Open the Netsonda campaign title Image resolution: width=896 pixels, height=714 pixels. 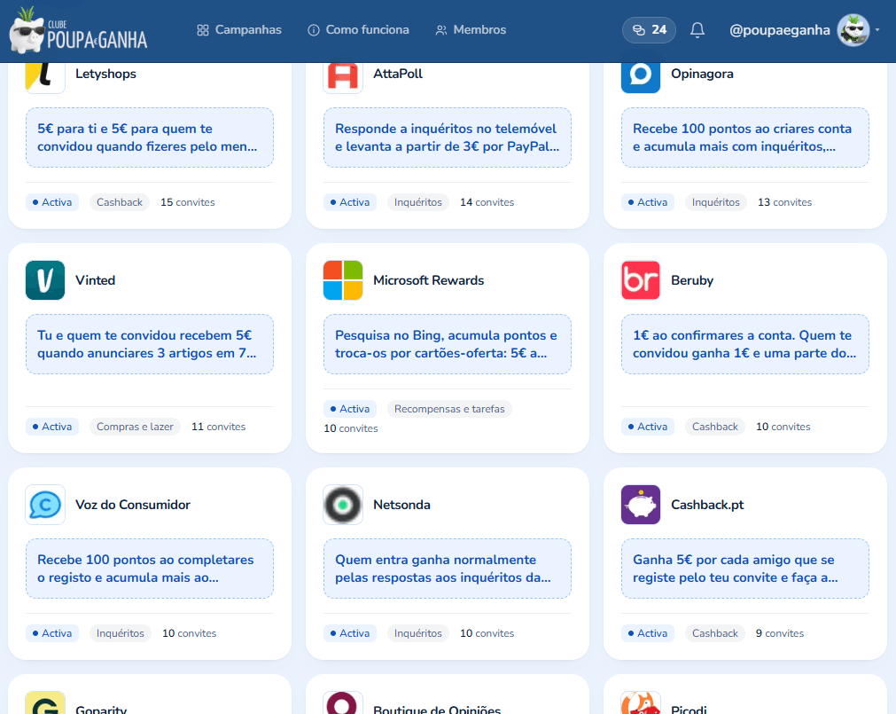point(401,505)
